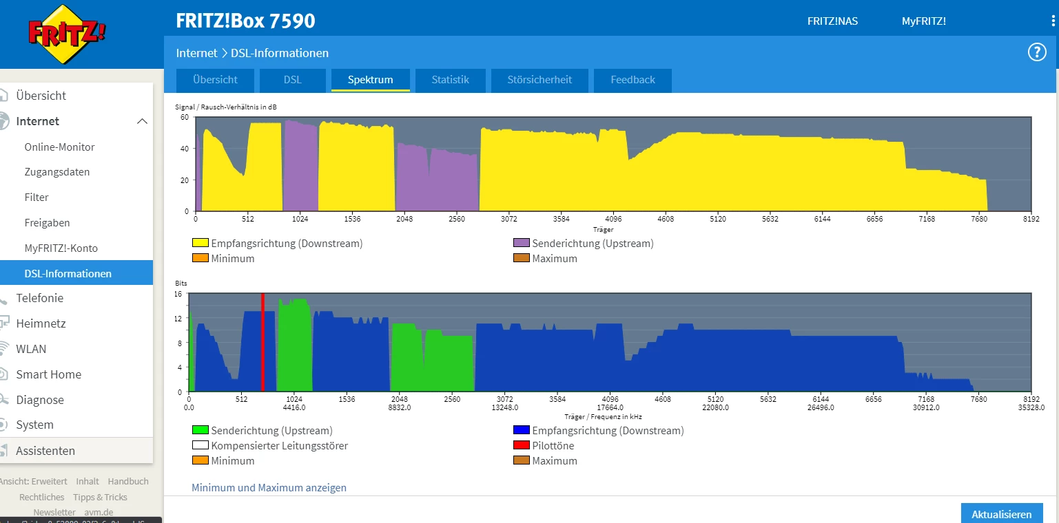Click the Pilottöne legend text
The width and height of the screenshot is (1059, 523).
[553, 446]
